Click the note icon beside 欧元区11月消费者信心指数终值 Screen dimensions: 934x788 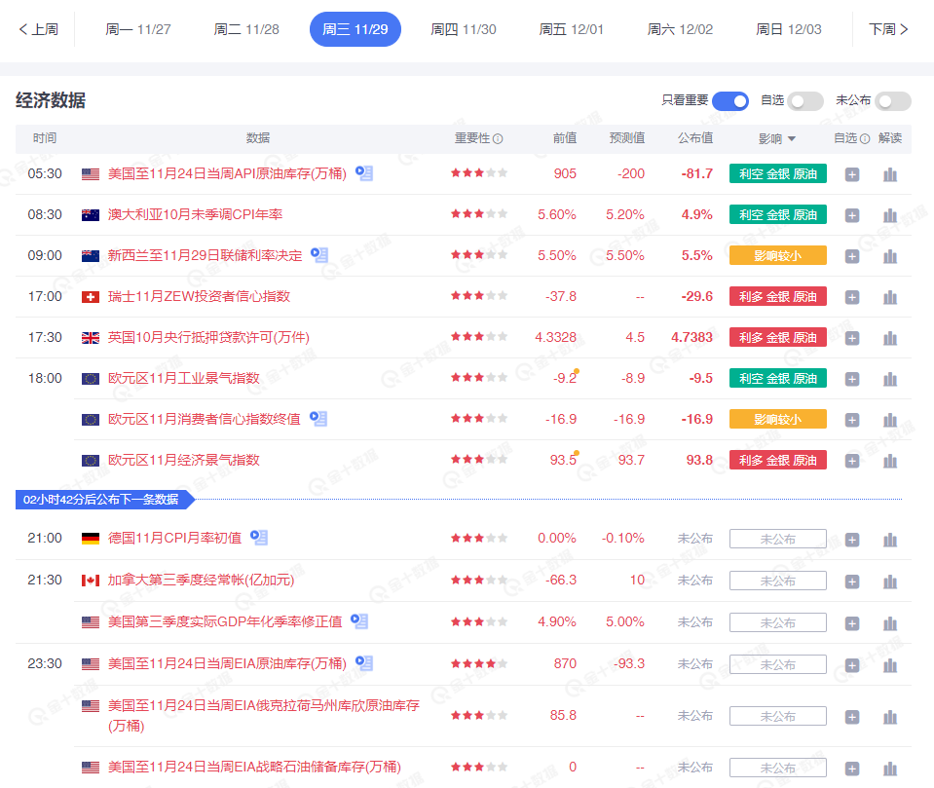coord(318,418)
